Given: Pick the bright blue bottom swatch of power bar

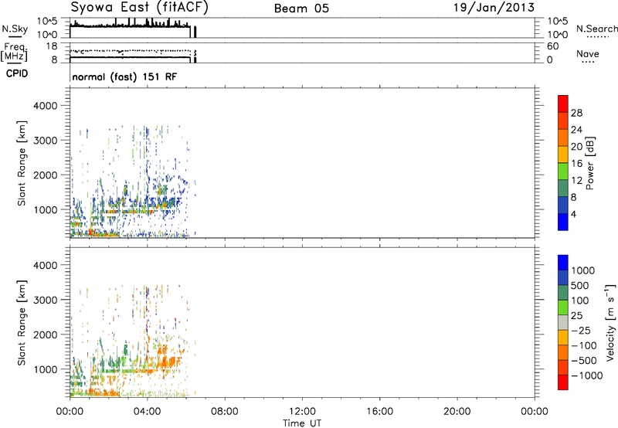Looking at the screenshot, I should [x=563, y=222].
